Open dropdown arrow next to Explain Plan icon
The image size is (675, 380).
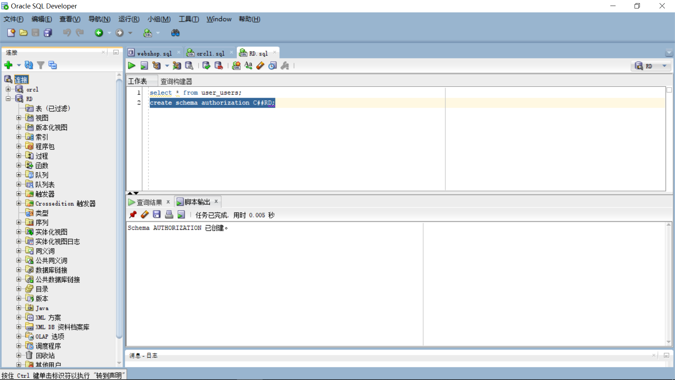(x=167, y=66)
